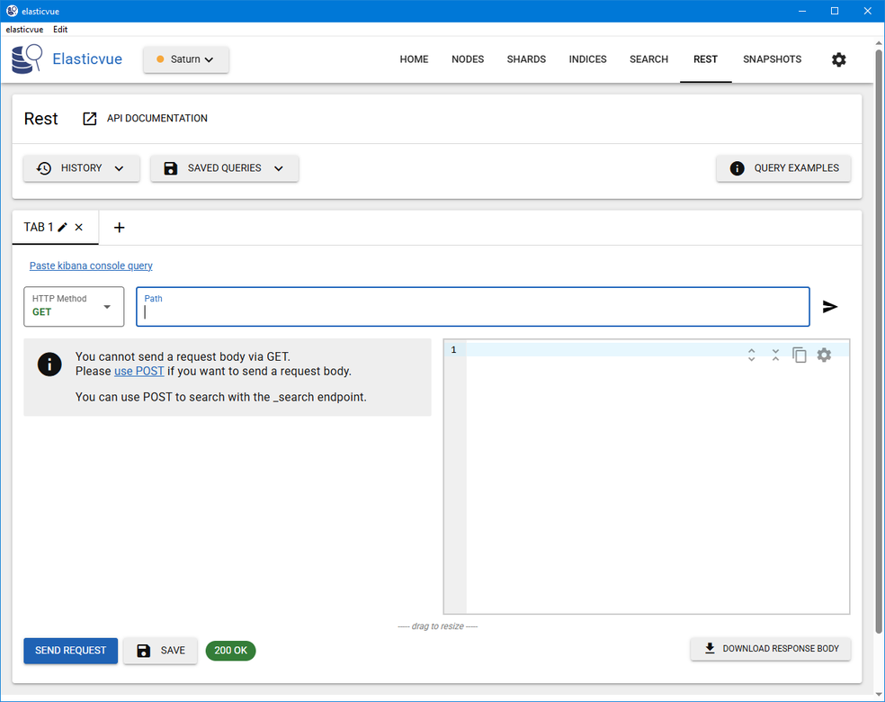The height and width of the screenshot is (702, 885).
Task: Open the Edit menu
Action: pos(60,30)
